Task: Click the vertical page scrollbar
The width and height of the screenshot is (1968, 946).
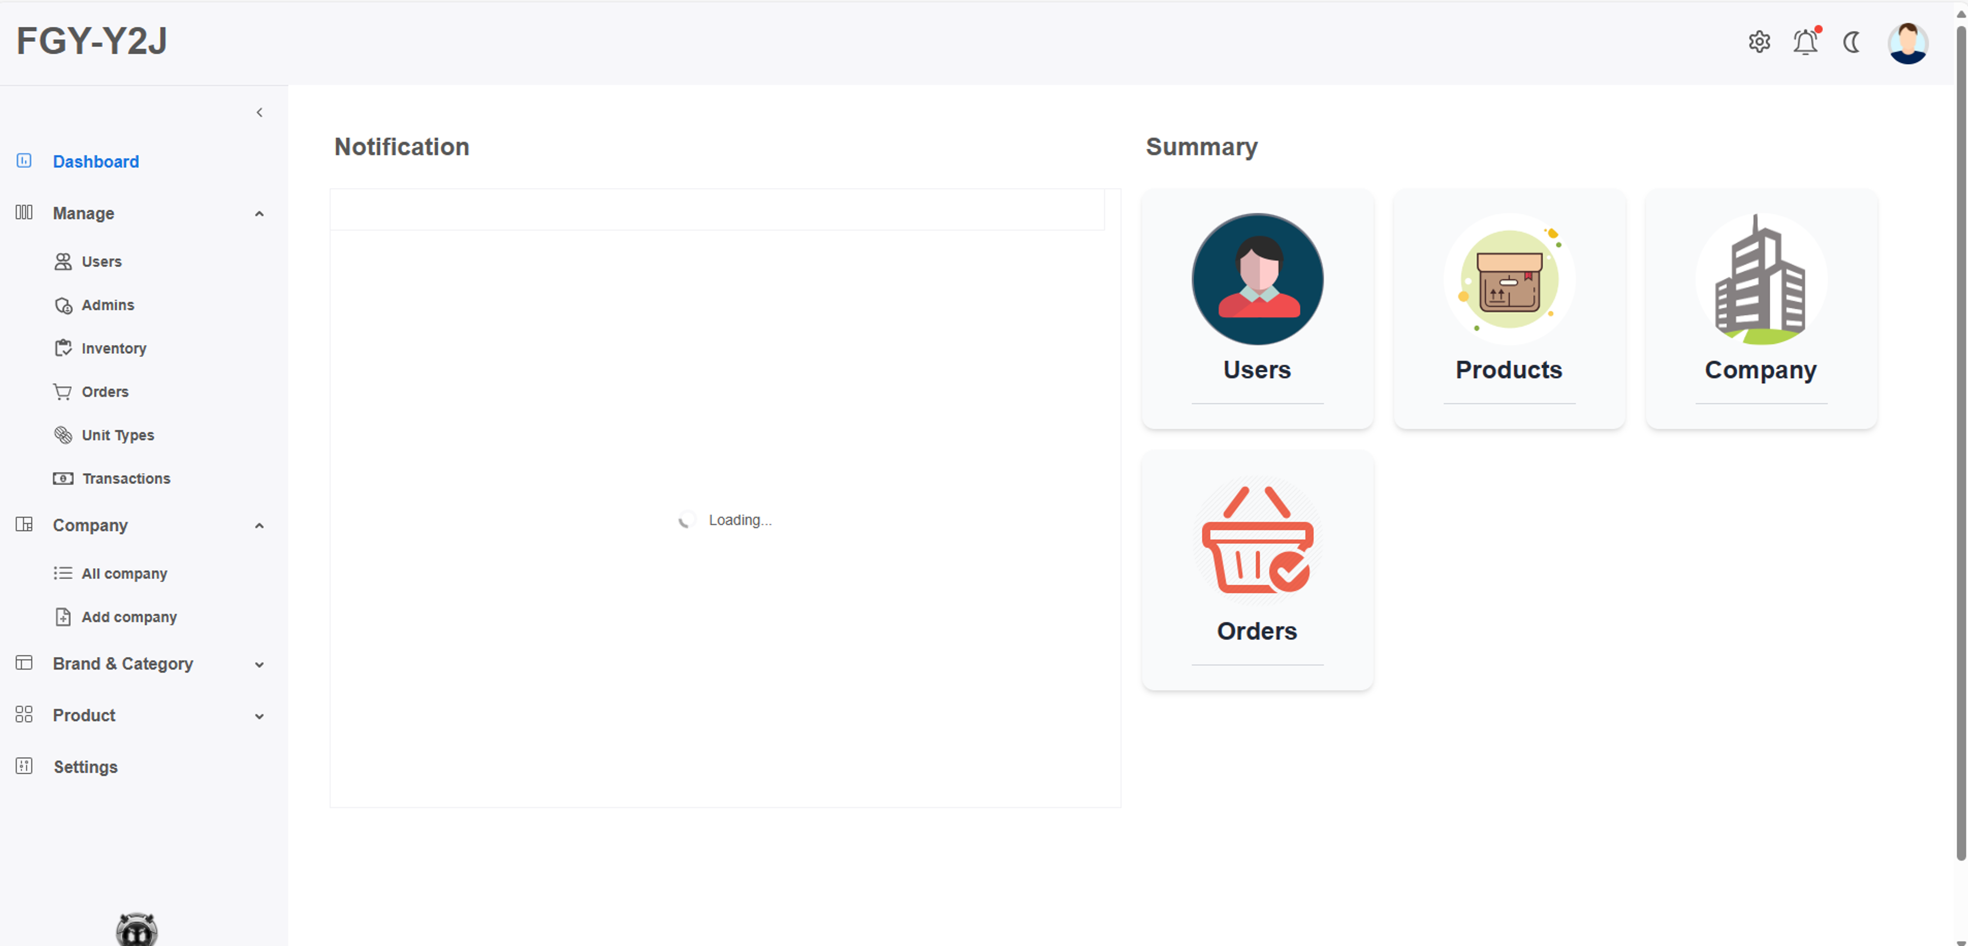Action: [1960, 443]
